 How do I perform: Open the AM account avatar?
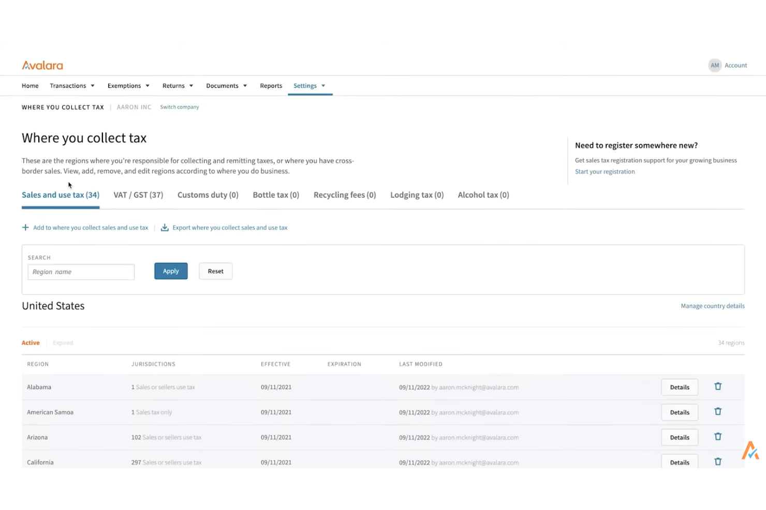[x=715, y=65]
